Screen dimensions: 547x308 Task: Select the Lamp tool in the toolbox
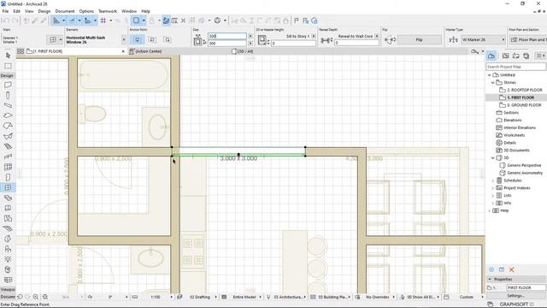pos(8,259)
